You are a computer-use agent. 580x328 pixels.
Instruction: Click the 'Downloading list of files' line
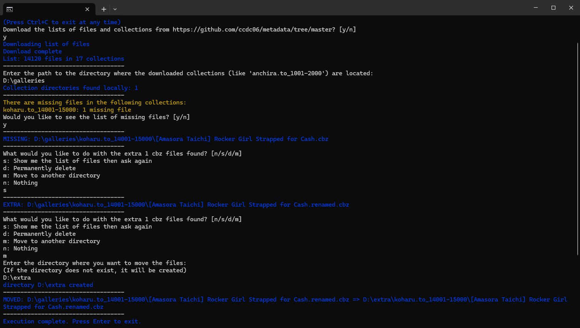click(x=46, y=44)
